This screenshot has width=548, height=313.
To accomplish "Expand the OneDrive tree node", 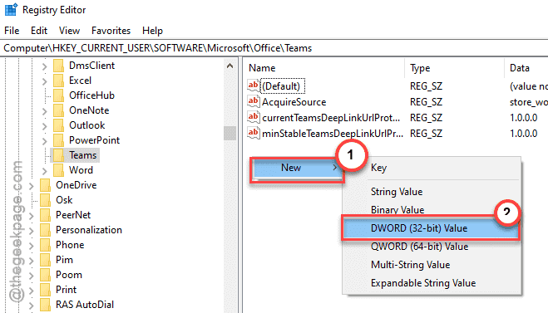I will coord(31,186).
